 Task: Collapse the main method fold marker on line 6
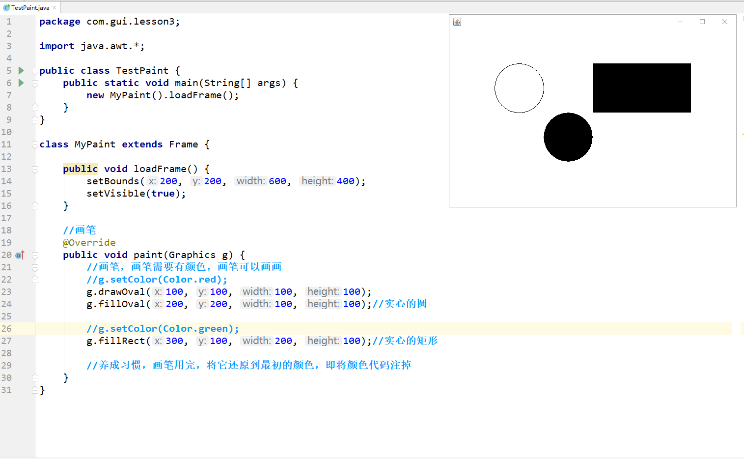coord(35,83)
